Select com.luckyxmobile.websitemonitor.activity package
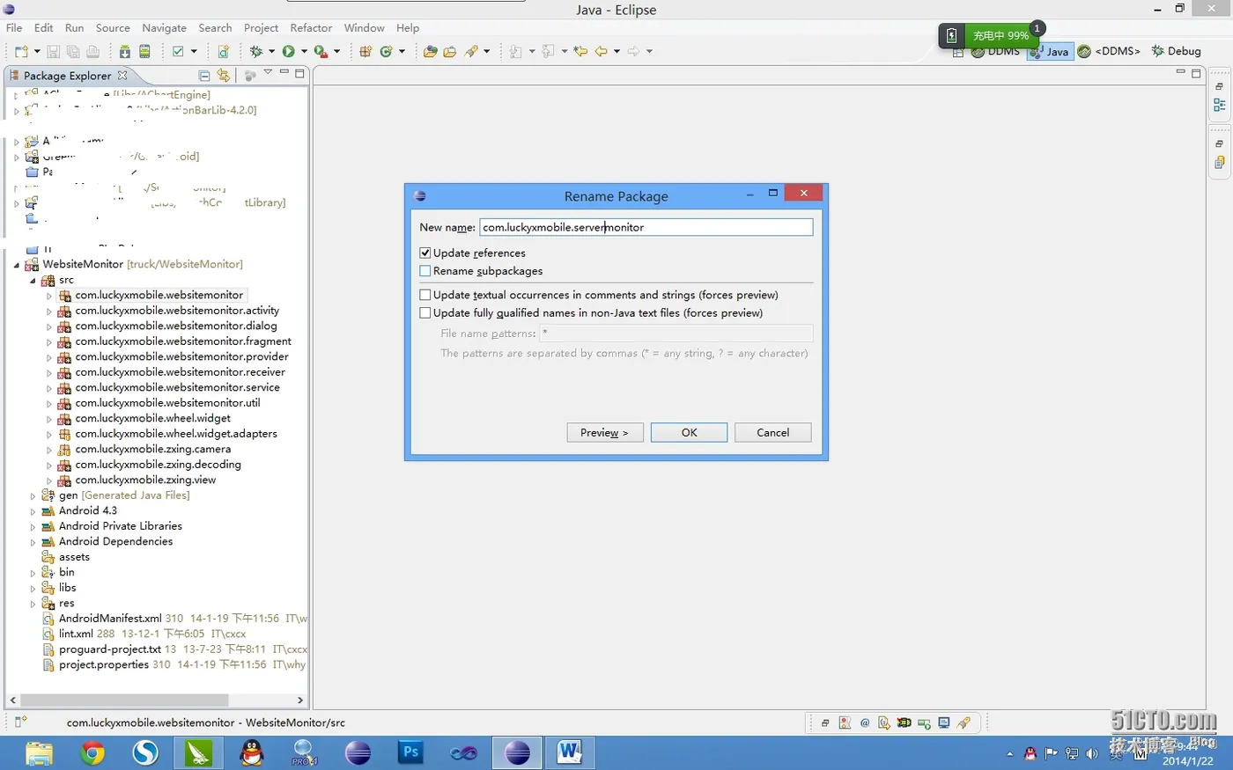This screenshot has width=1233, height=770. coord(177,311)
